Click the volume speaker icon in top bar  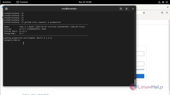[x=163, y=2]
